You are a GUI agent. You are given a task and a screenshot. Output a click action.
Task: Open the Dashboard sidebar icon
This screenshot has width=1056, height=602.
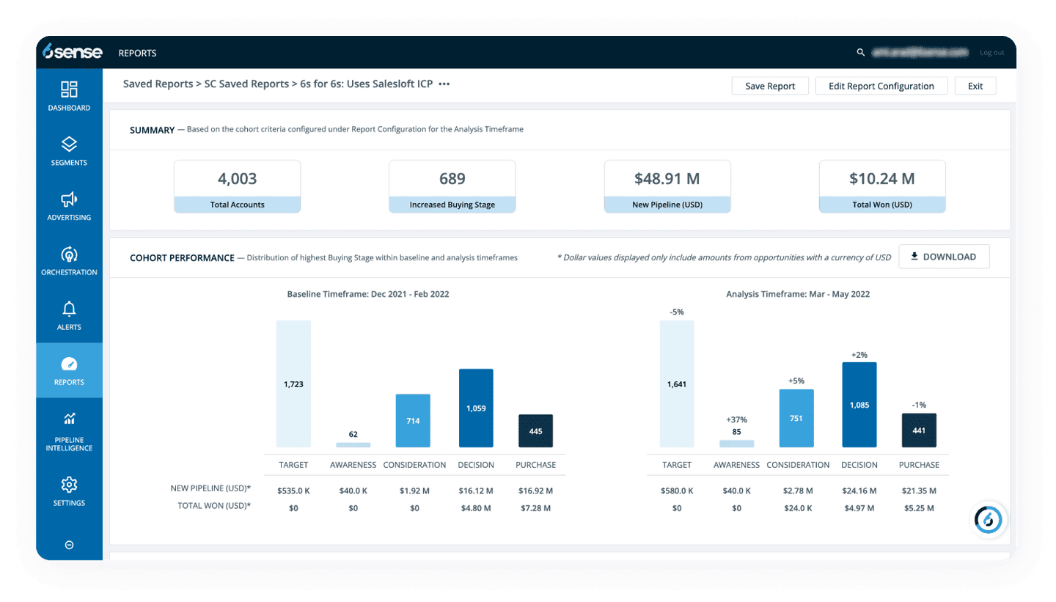point(69,89)
